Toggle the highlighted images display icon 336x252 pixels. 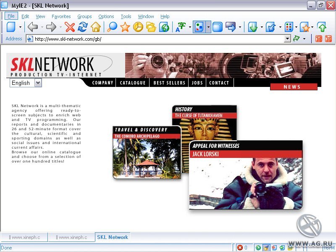[x=199, y=27]
